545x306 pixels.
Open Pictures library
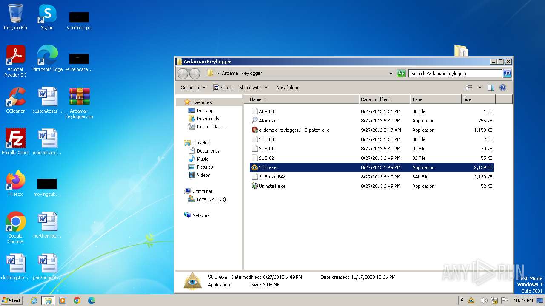[201, 167]
